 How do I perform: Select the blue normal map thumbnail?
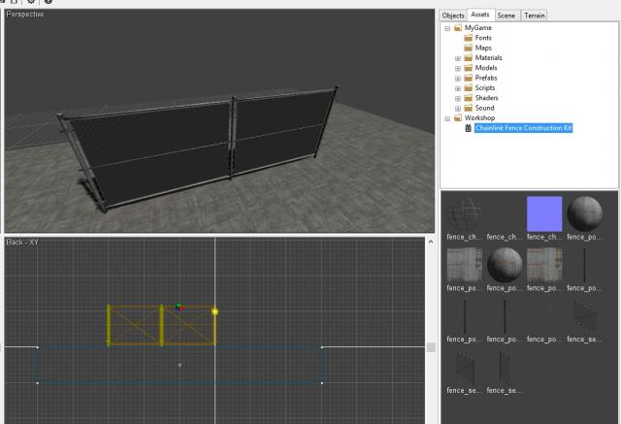(543, 212)
